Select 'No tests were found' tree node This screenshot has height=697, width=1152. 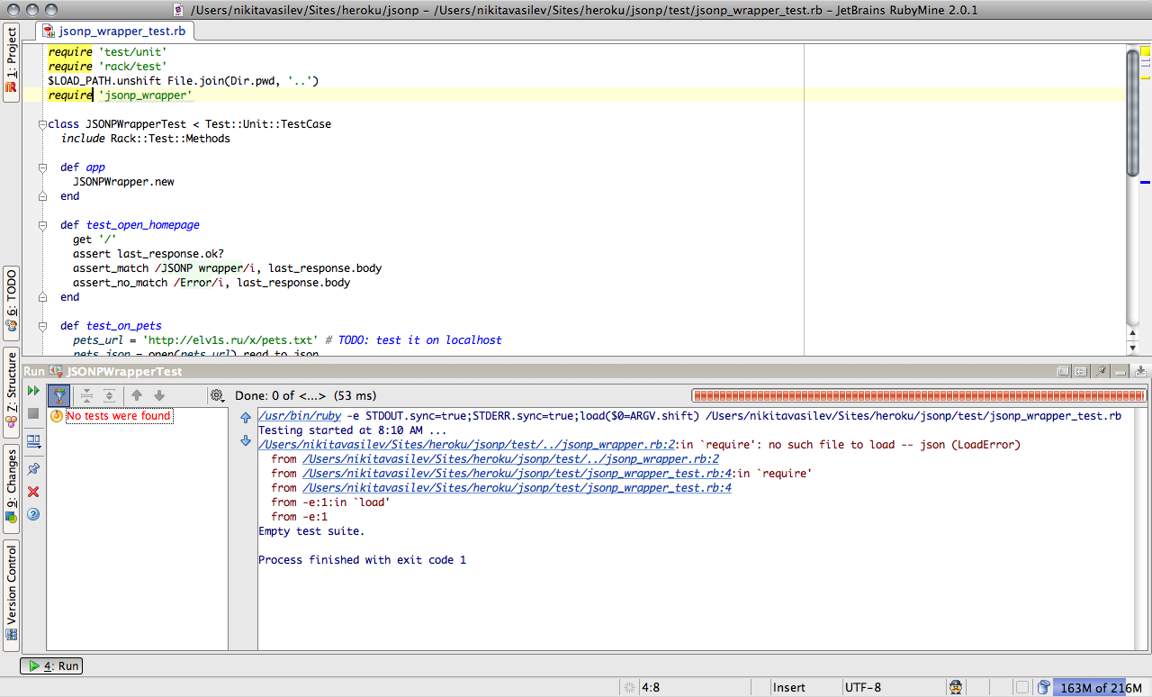tap(118, 416)
